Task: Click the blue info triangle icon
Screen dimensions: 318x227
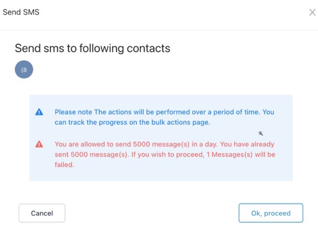Action: tap(40, 112)
